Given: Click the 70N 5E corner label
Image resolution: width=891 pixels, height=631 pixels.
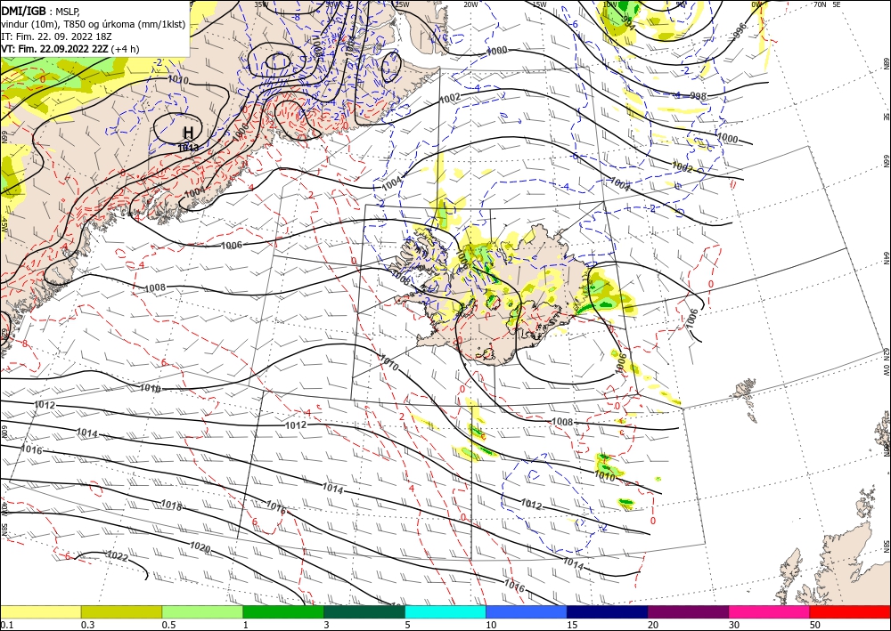Looking at the screenshot, I should coord(827,4).
